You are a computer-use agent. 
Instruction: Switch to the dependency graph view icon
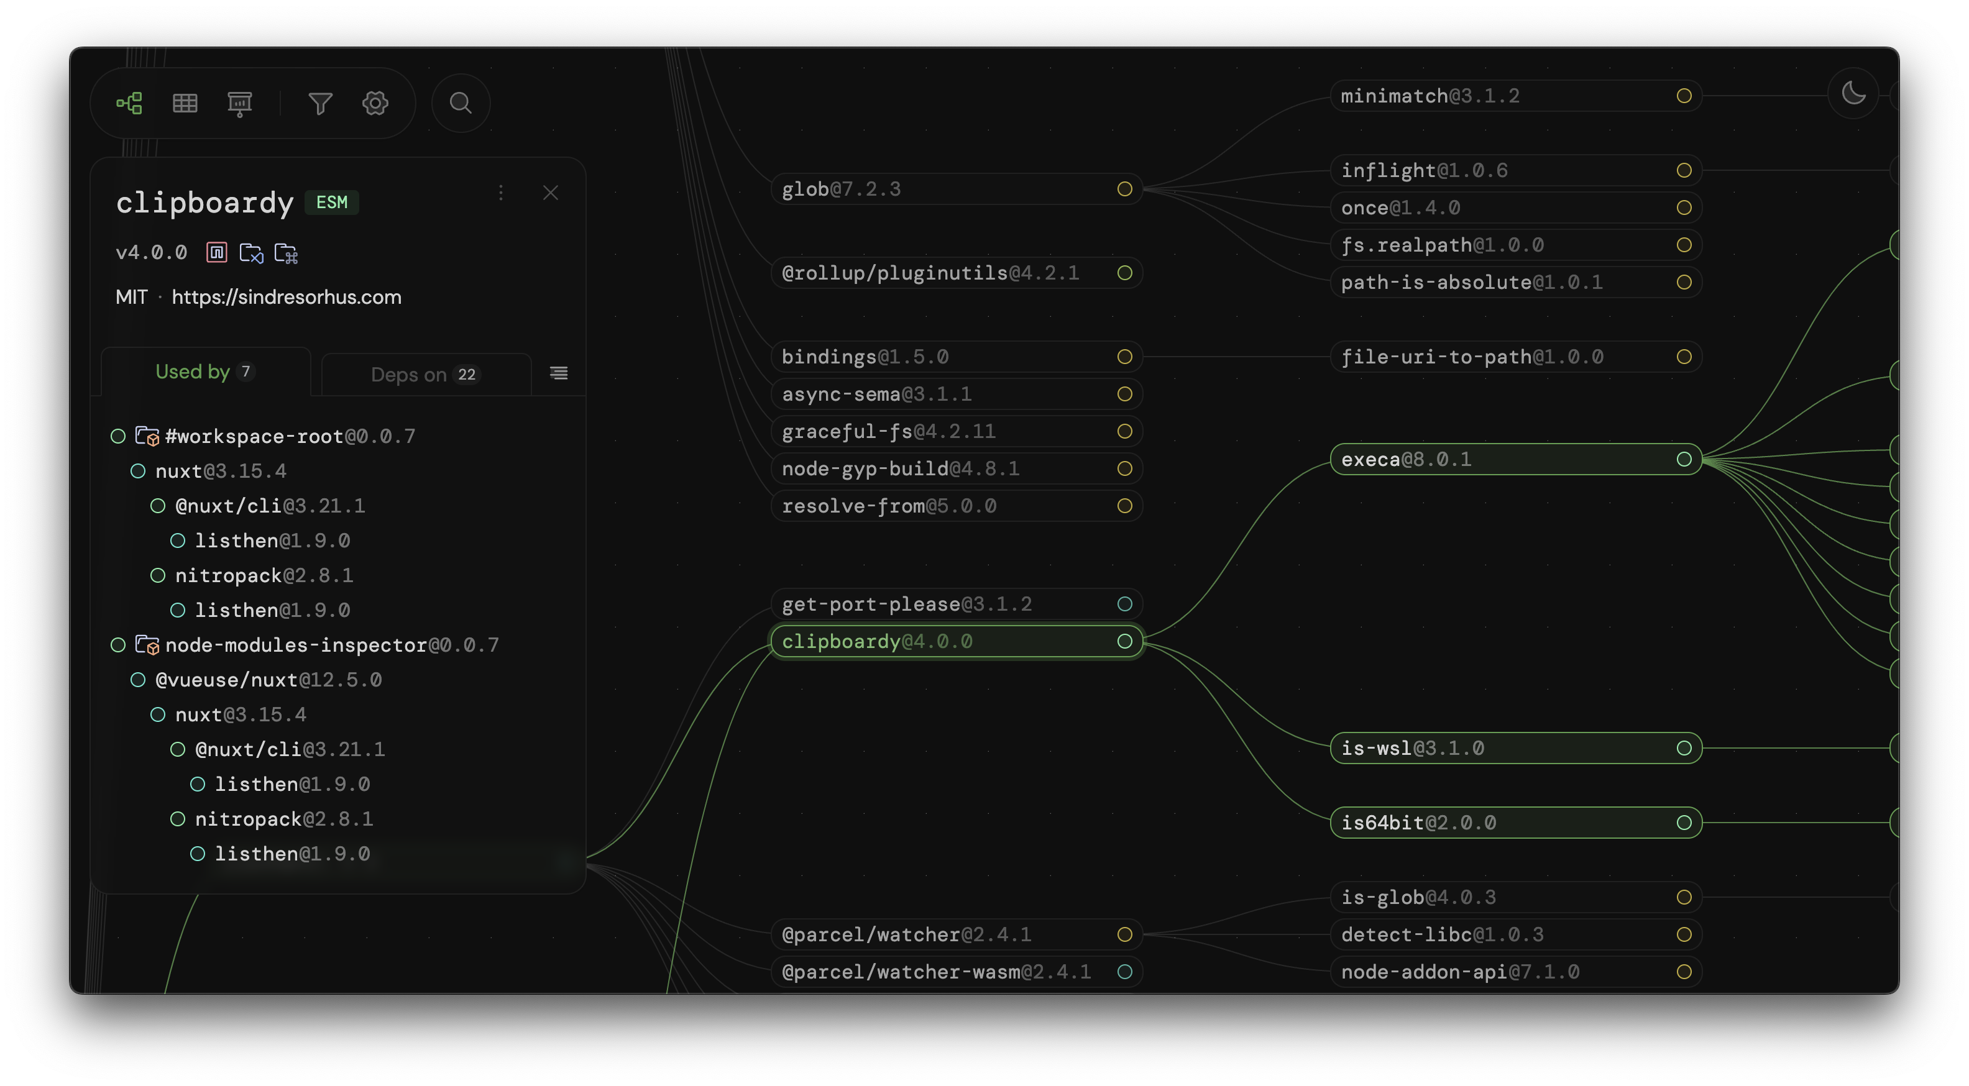click(129, 103)
